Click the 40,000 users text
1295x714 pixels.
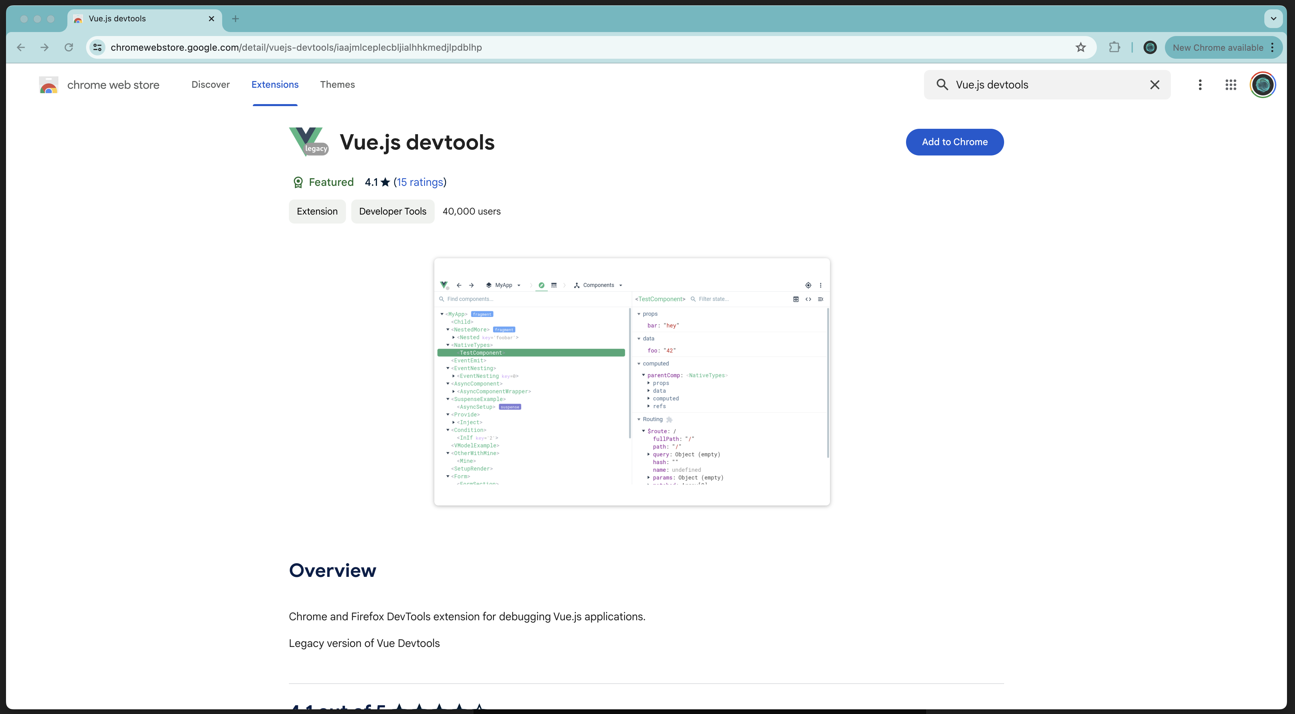[x=472, y=211]
